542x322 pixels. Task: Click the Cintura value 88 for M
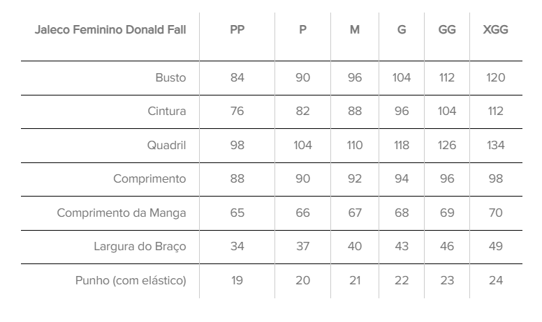(x=355, y=111)
